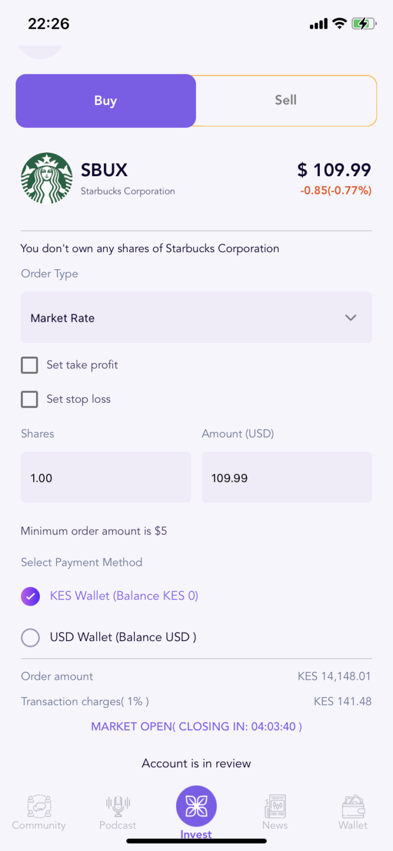This screenshot has height=851, width=393.
Task: Tap the Wi-Fi icon in the status bar
Action: click(x=339, y=23)
